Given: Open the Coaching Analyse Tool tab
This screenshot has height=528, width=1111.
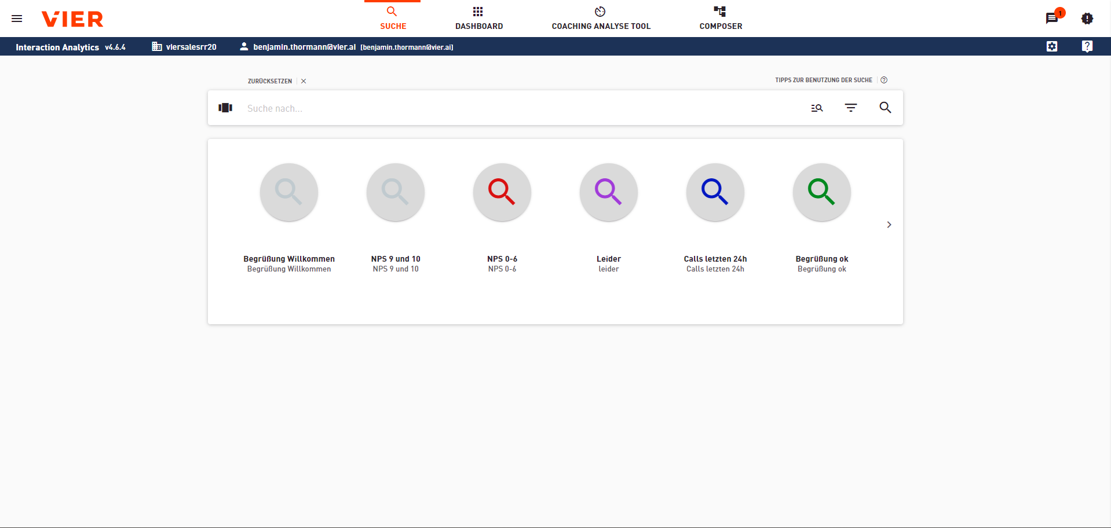Looking at the screenshot, I should coord(601,19).
